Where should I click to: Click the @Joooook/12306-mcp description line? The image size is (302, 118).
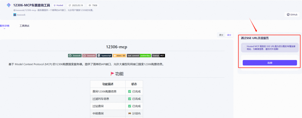53,10
